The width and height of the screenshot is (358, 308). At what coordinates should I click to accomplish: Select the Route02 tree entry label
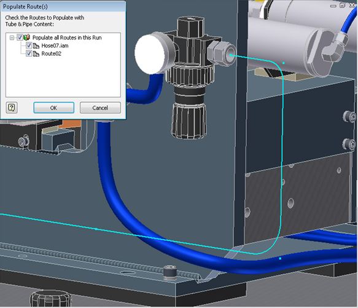[51, 53]
